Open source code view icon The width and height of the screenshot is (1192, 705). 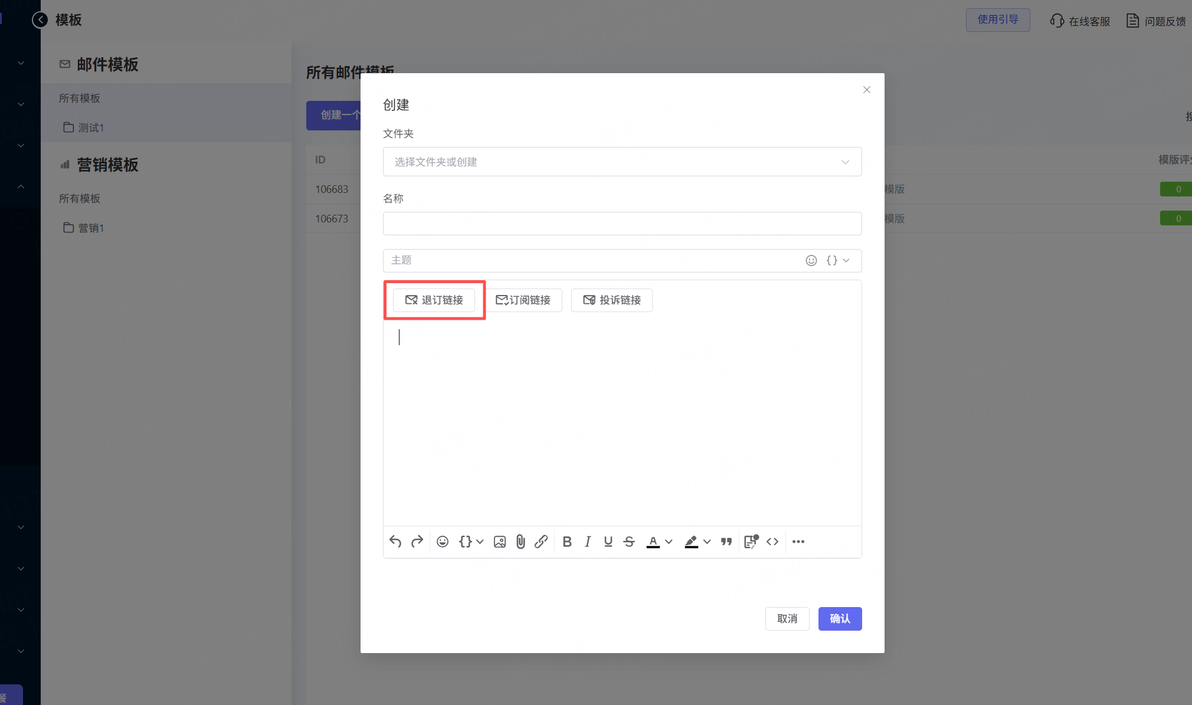click(x=772, y=542)
